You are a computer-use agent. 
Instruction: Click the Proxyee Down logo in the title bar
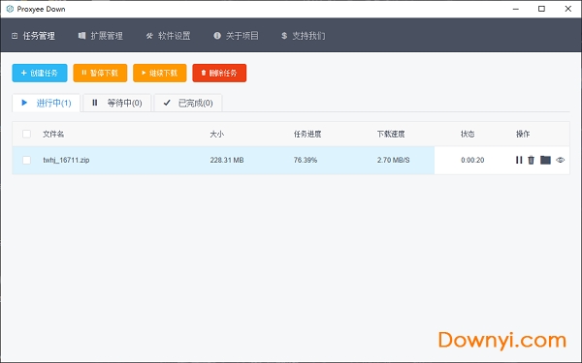(10, 9)
